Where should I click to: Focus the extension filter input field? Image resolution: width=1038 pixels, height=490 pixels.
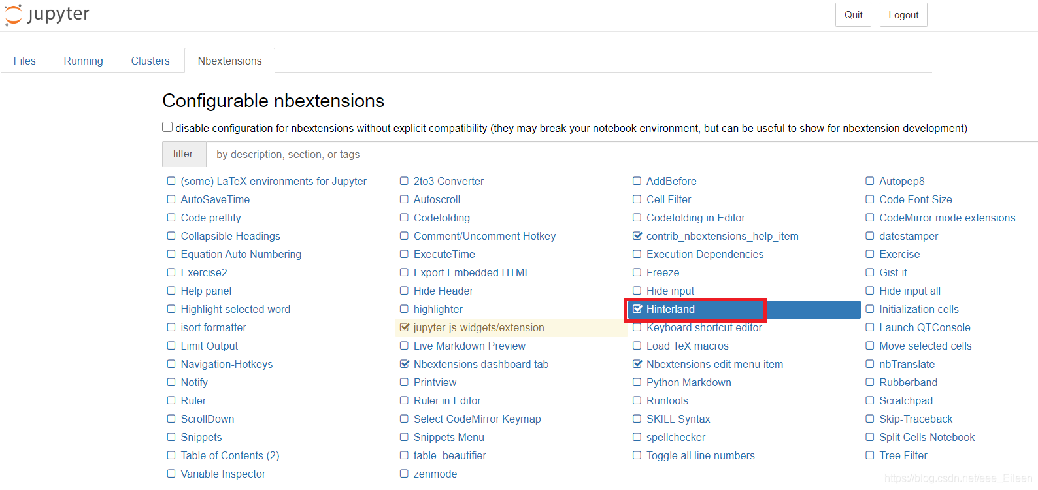click(x=622, y=154)
